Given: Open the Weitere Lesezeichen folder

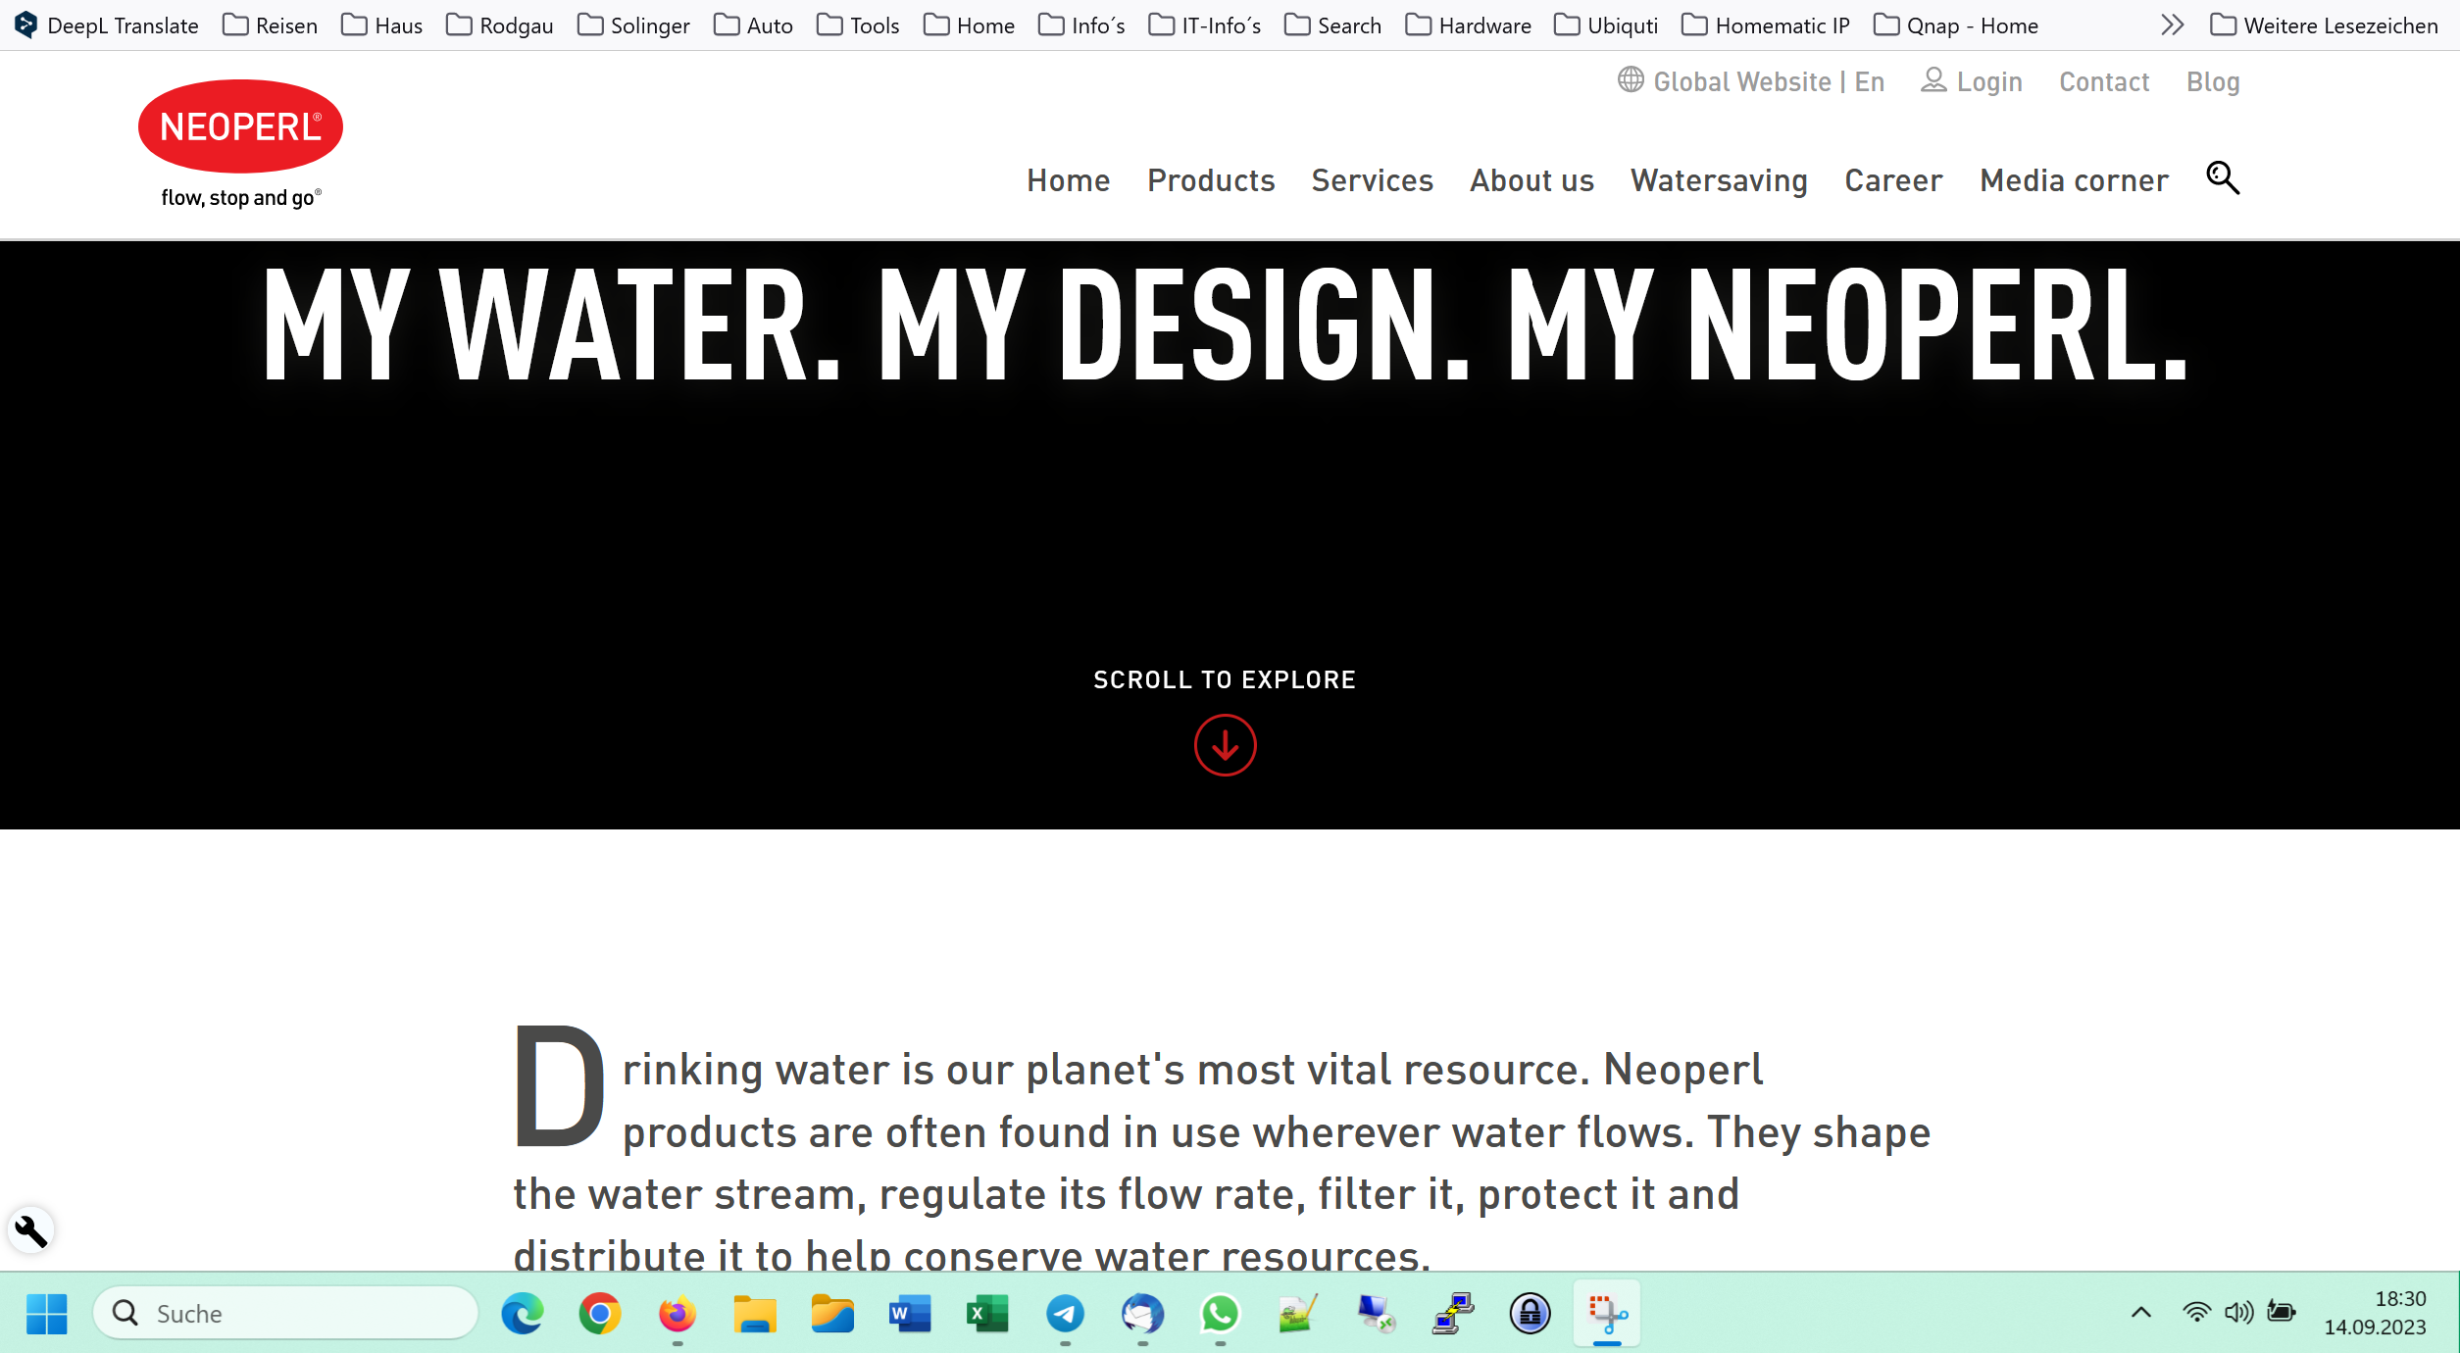Looking at the screenshot, I should tap(2324, 25).
